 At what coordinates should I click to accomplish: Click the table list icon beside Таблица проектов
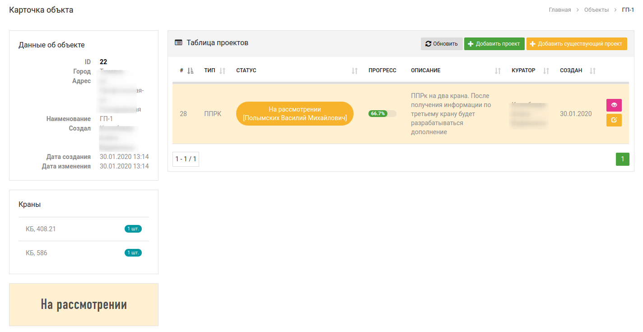(178, 43)
